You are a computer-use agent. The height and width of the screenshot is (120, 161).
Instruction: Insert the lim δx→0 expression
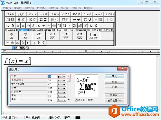coord(93,36)
